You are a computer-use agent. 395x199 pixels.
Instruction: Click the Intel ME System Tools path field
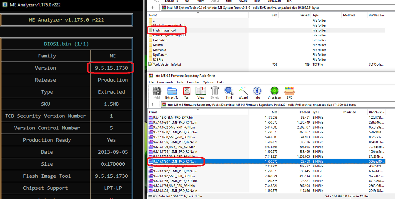click(x=277, y=7)
